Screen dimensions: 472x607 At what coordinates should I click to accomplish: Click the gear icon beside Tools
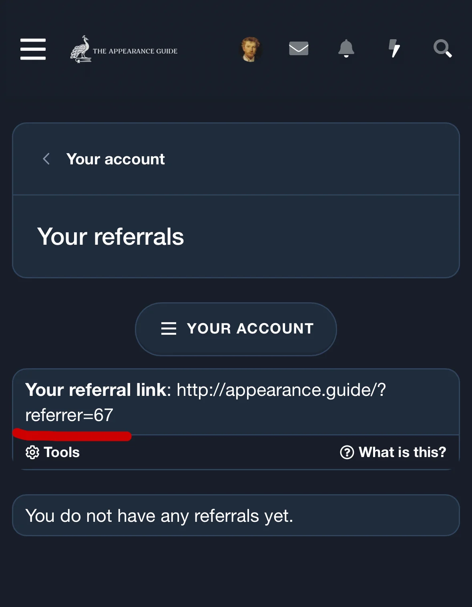point(32,452)
